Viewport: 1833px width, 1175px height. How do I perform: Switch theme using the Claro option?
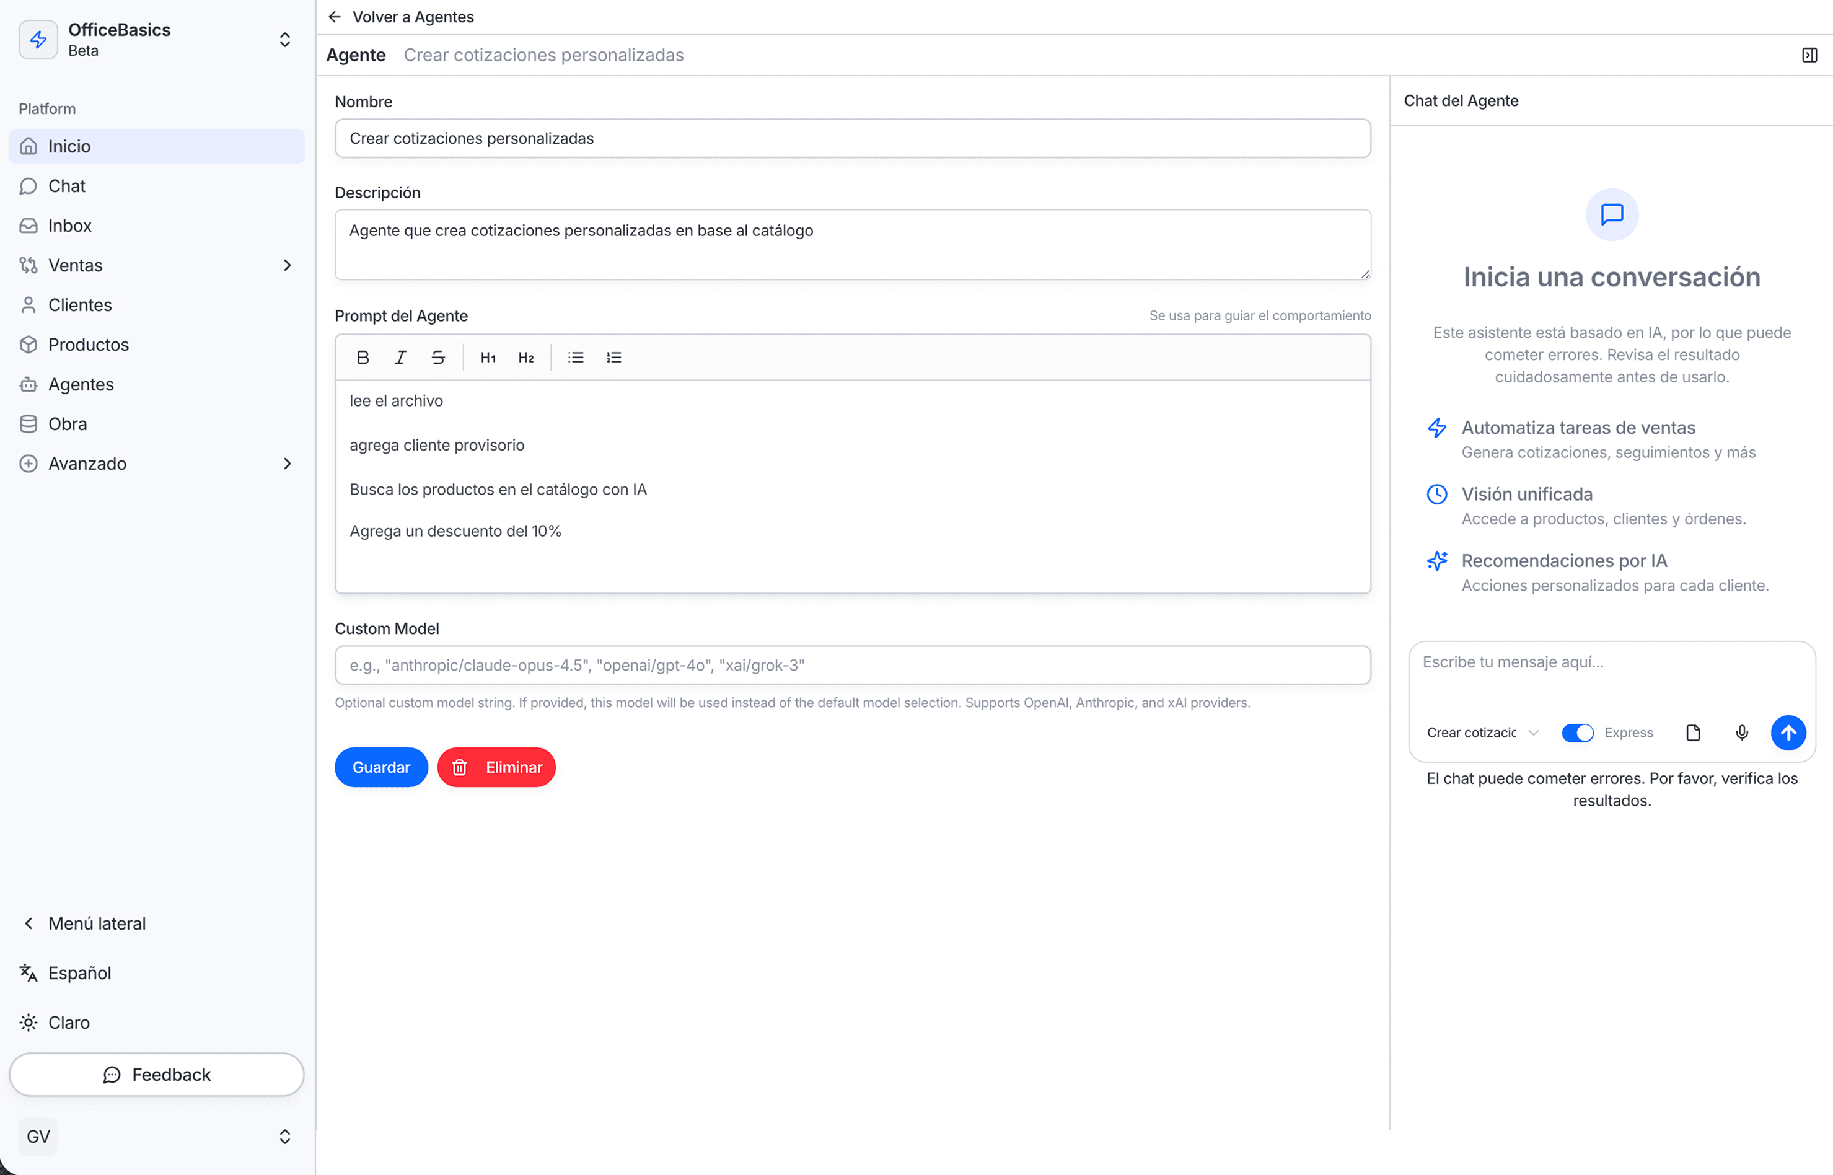pyautogui.click(x=69, y=1023)
